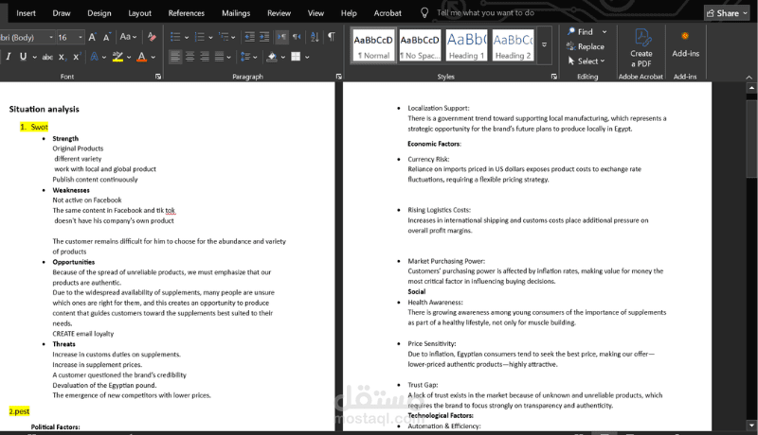Click the Share button
Viewport: 758px width, 435px height.
tap(727, 13)
